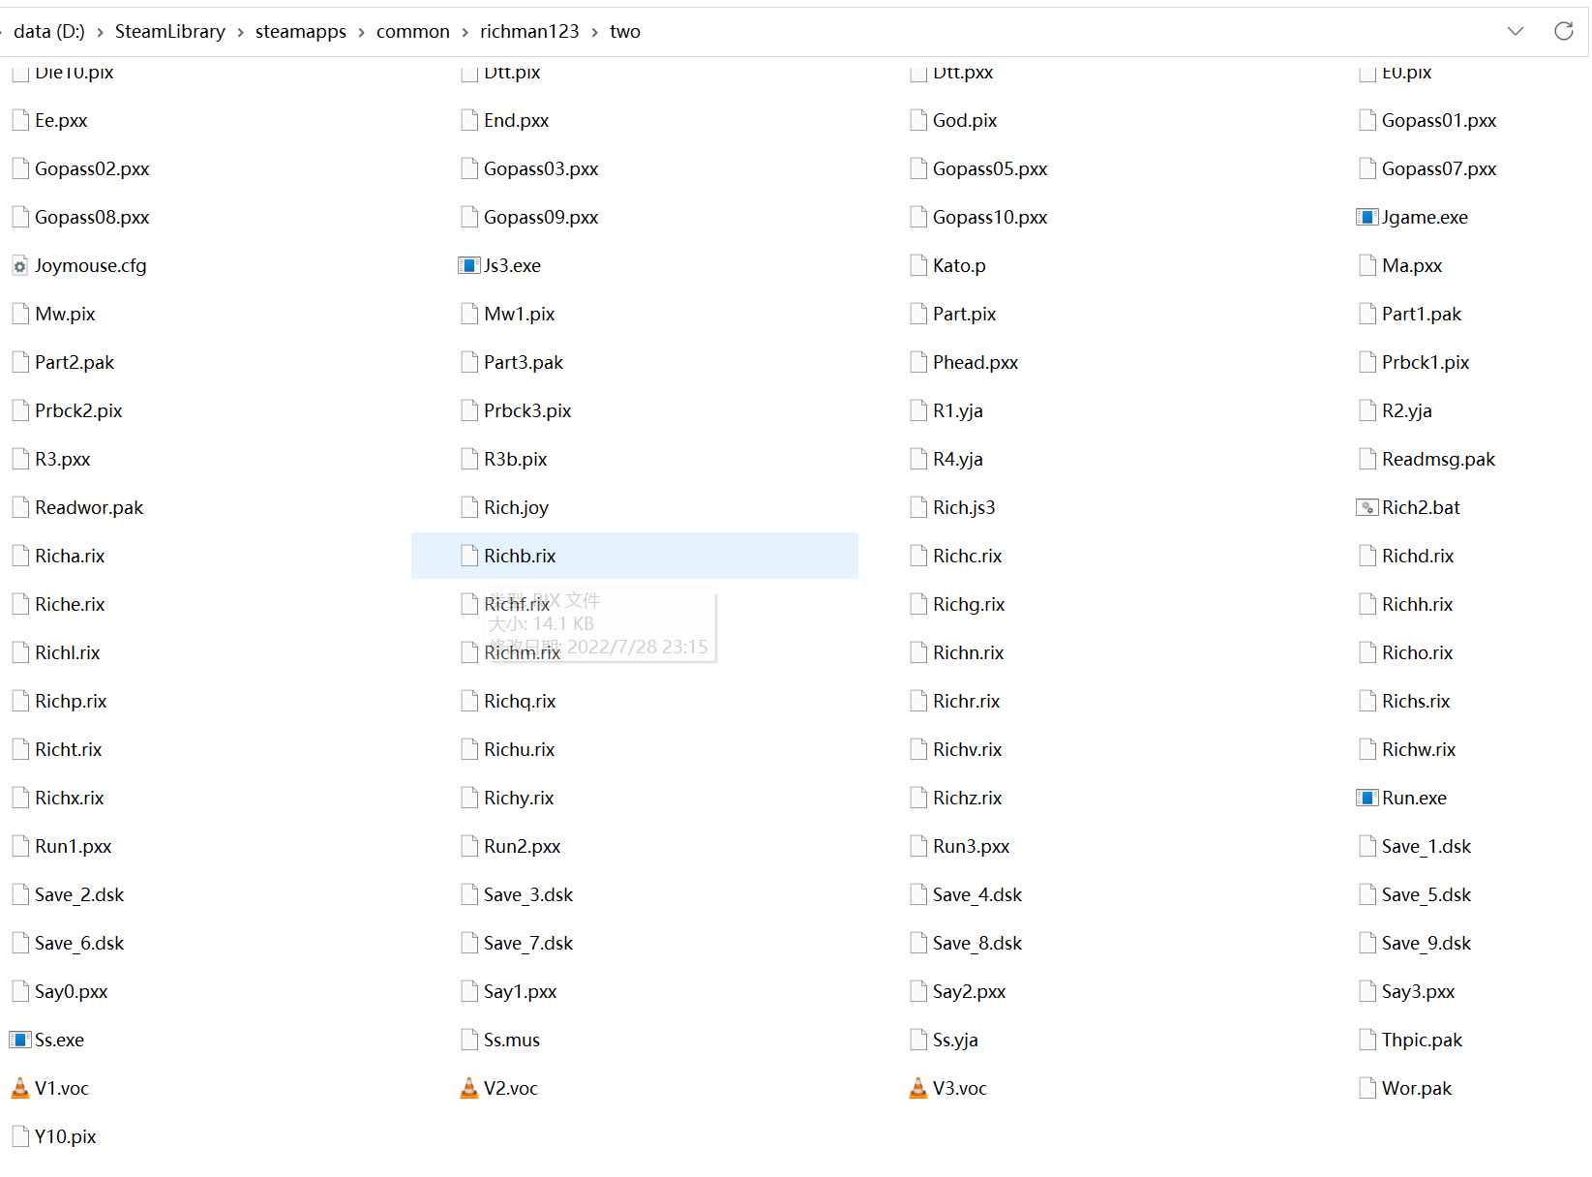Select the file named Richa.rix

[x=70, y=556]
